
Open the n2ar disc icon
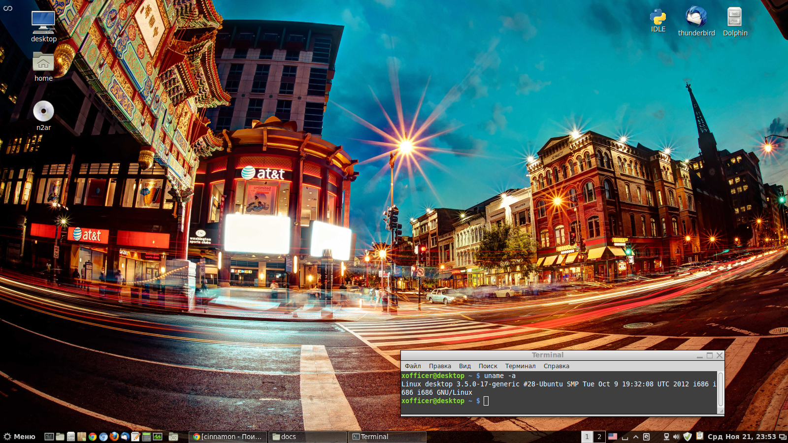tap(43, 116)
